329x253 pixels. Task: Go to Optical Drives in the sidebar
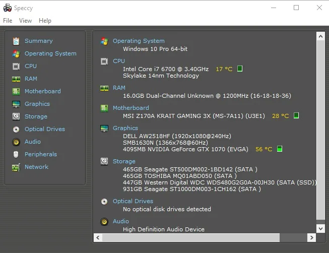(45, 129)
